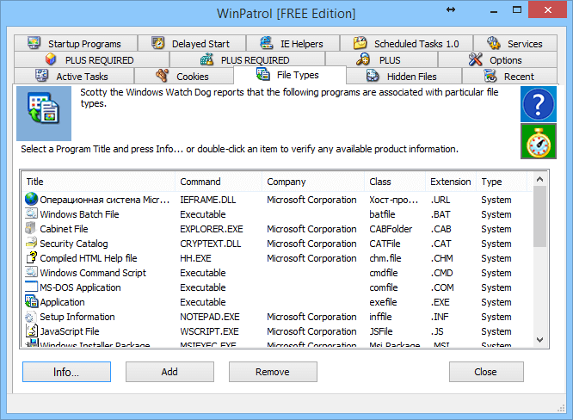Click the Cookies tab icon

click(163, 76)
